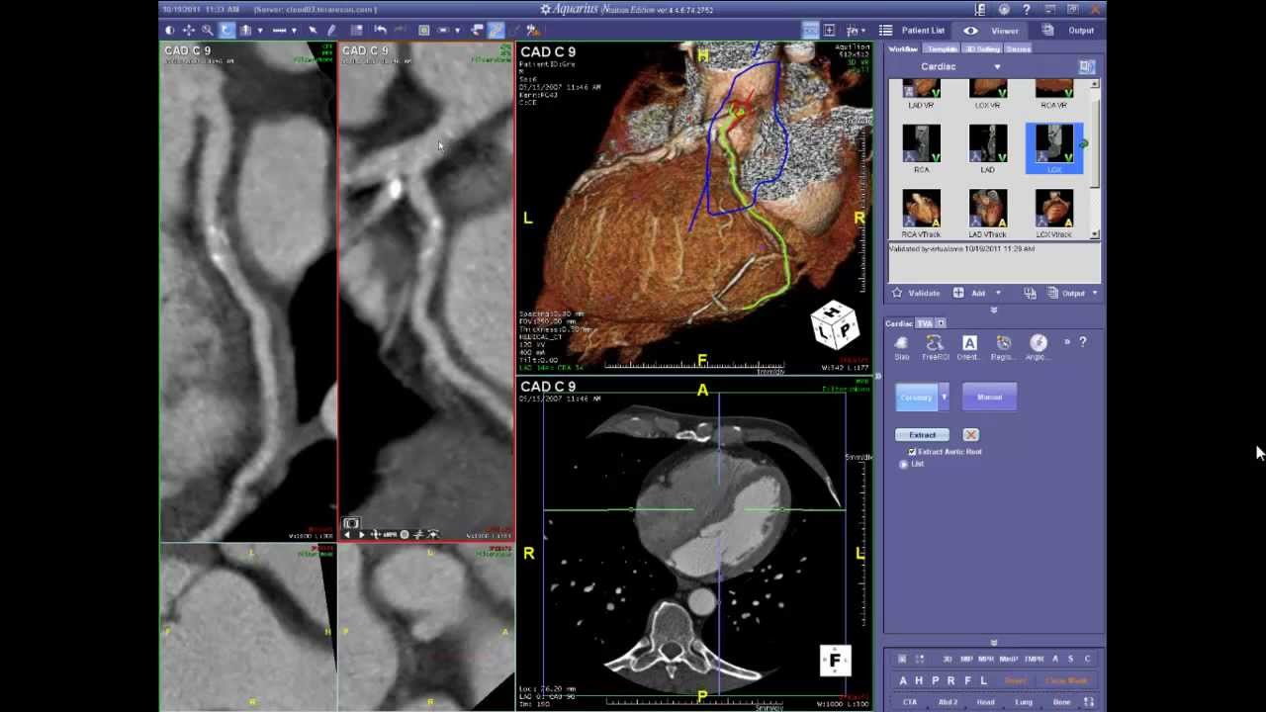Click the orientation cube in 3D view

tap(835, 326)
